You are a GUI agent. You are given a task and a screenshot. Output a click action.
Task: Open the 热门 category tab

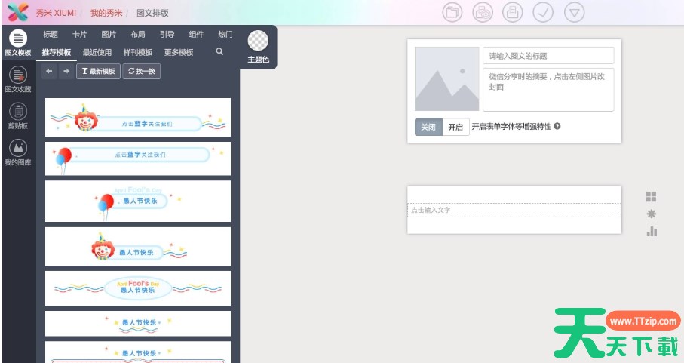[x=225, y=34]
